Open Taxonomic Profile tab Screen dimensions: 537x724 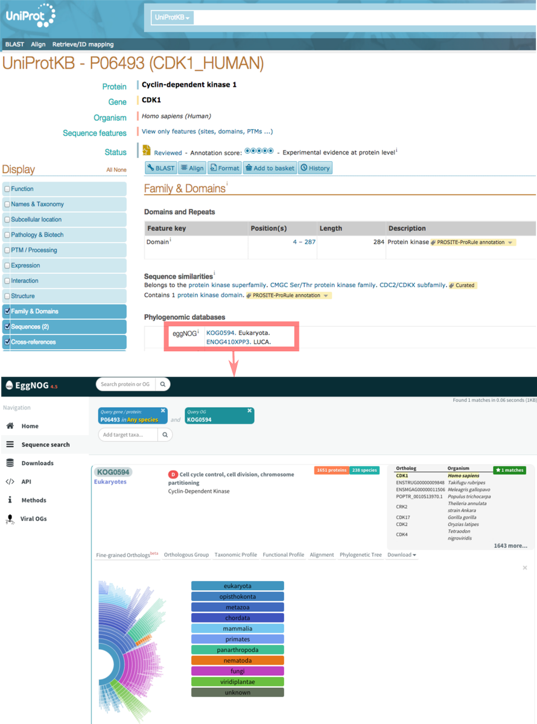(235, 554)
